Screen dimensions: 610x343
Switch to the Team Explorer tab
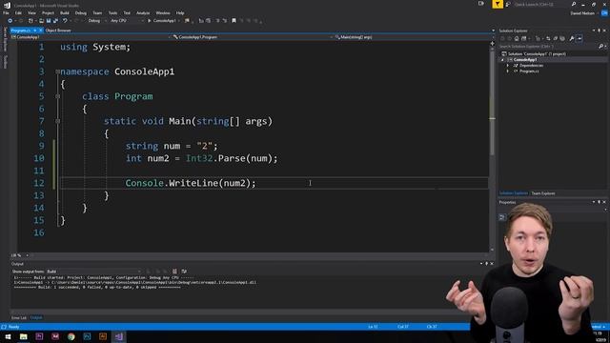[x=543, y=193]
